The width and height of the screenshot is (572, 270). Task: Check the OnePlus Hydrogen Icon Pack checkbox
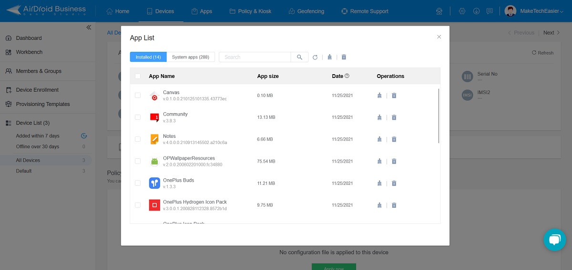[x=138, y=205]
